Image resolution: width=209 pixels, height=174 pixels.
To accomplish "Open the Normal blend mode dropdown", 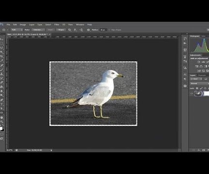I will pyautogui.click(x=199, y=84).
